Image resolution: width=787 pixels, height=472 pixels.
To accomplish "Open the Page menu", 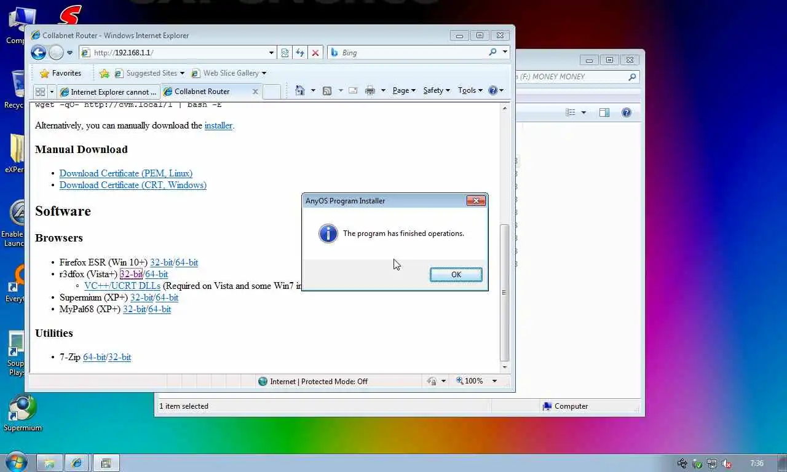I will point(404,90).
